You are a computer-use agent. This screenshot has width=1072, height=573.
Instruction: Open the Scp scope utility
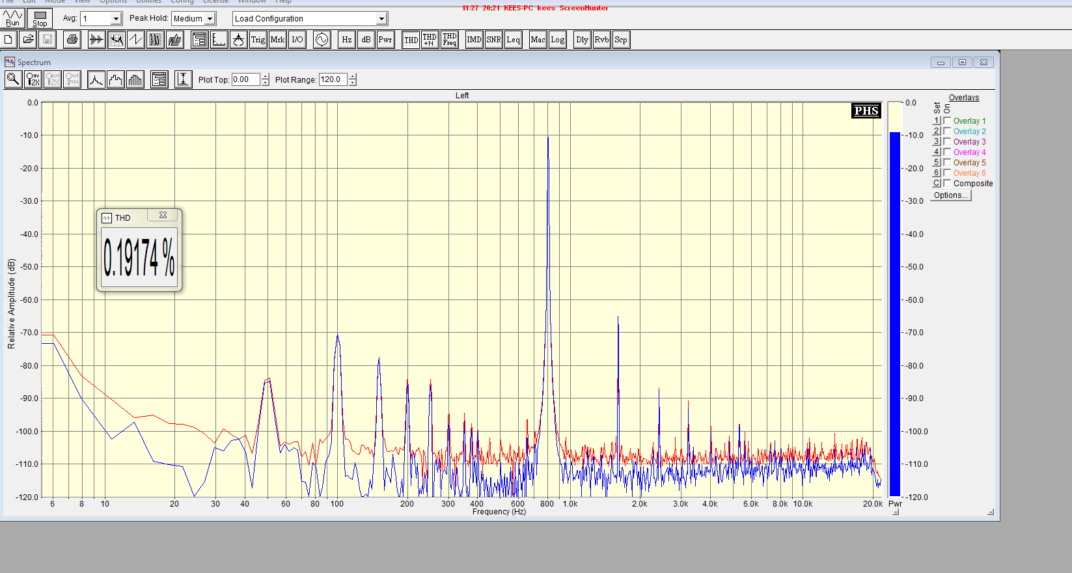click(622, 40)
